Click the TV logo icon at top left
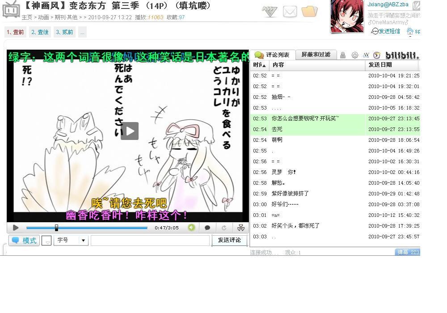This screenshot has width=447, height=313. point(11,9)
